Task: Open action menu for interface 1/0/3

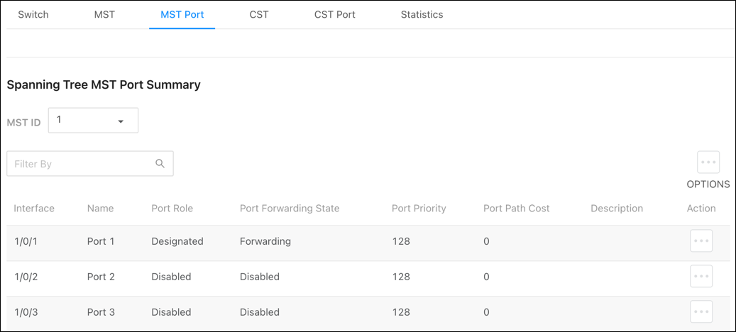Action: pos(701,312)
